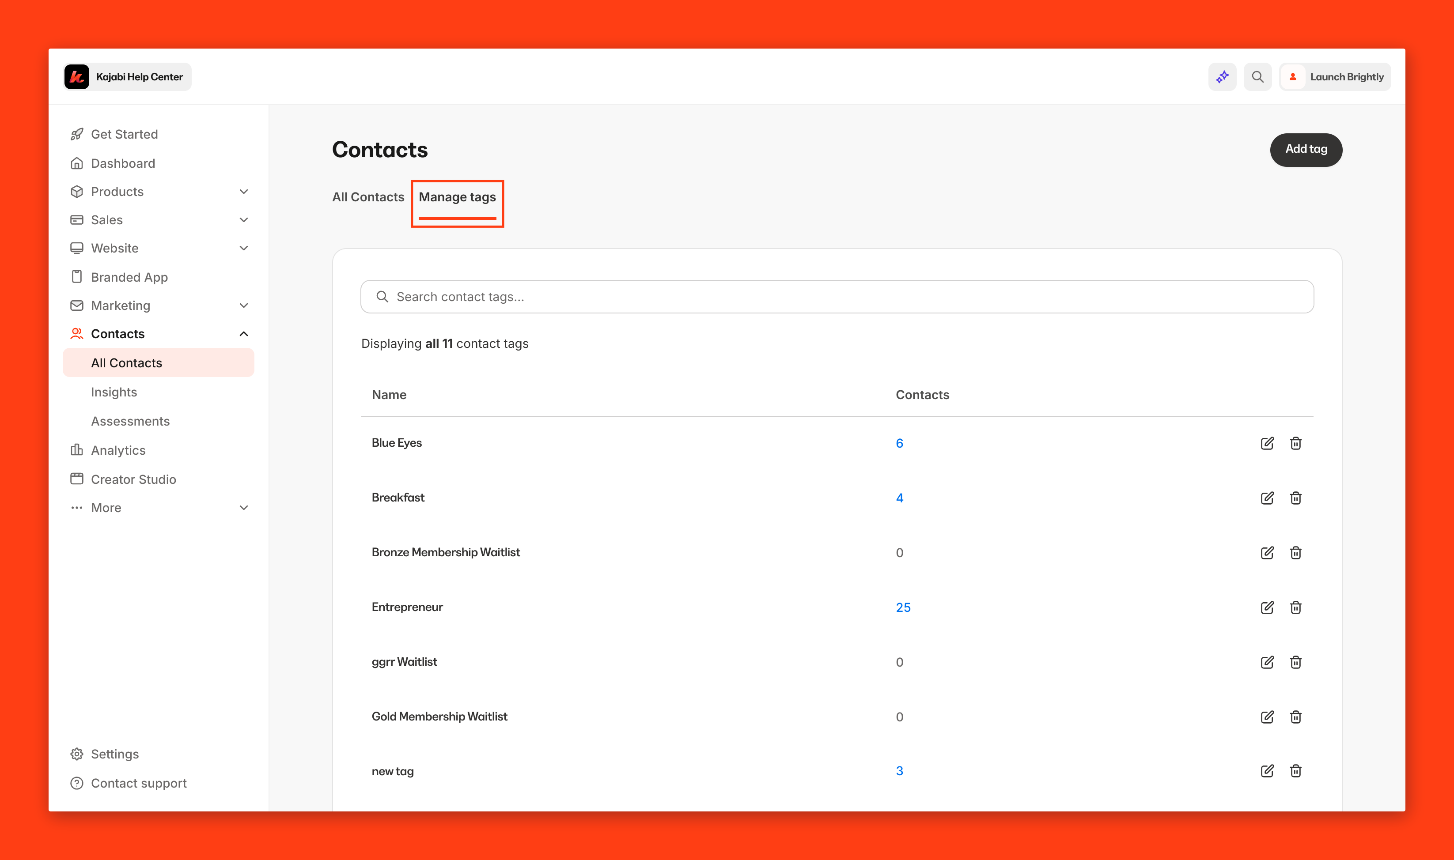The height and width of the screenshot is (860, 1454).
Task: Click the Kajabi logo icon
Action: (77, 77)
